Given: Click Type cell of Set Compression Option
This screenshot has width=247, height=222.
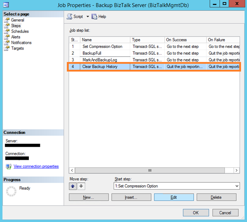Looking at the screenshot, I should coord(147,46).
